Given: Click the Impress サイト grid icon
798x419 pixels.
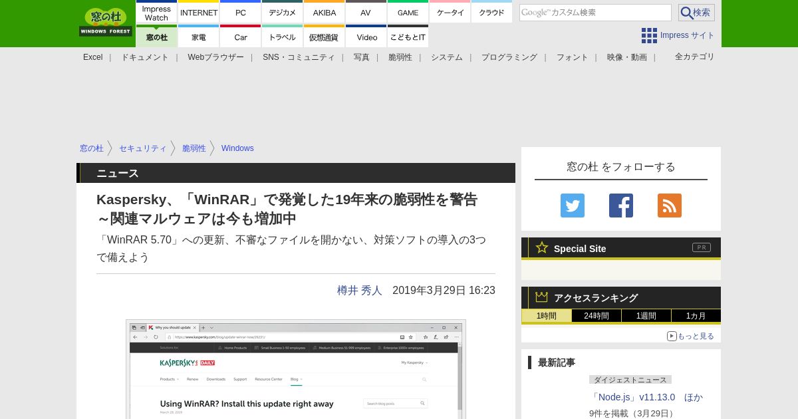Looking at the screenshot, I should (x=649, y=35).
